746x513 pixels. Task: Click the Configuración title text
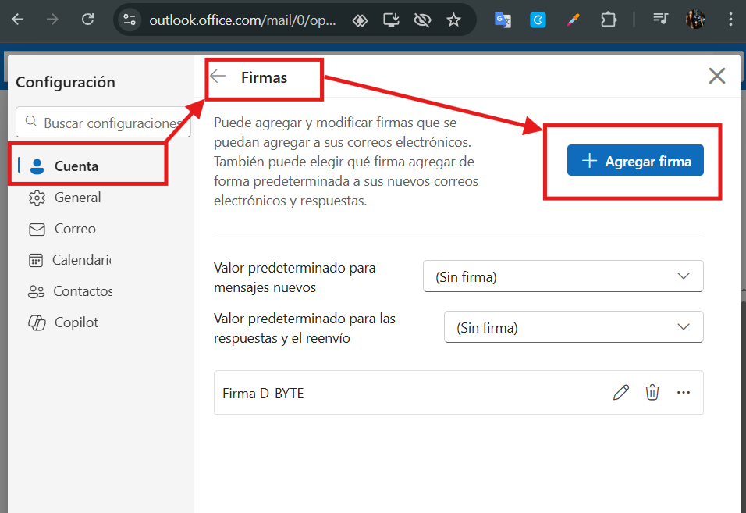pyautogui.click(x=66, y=82)
